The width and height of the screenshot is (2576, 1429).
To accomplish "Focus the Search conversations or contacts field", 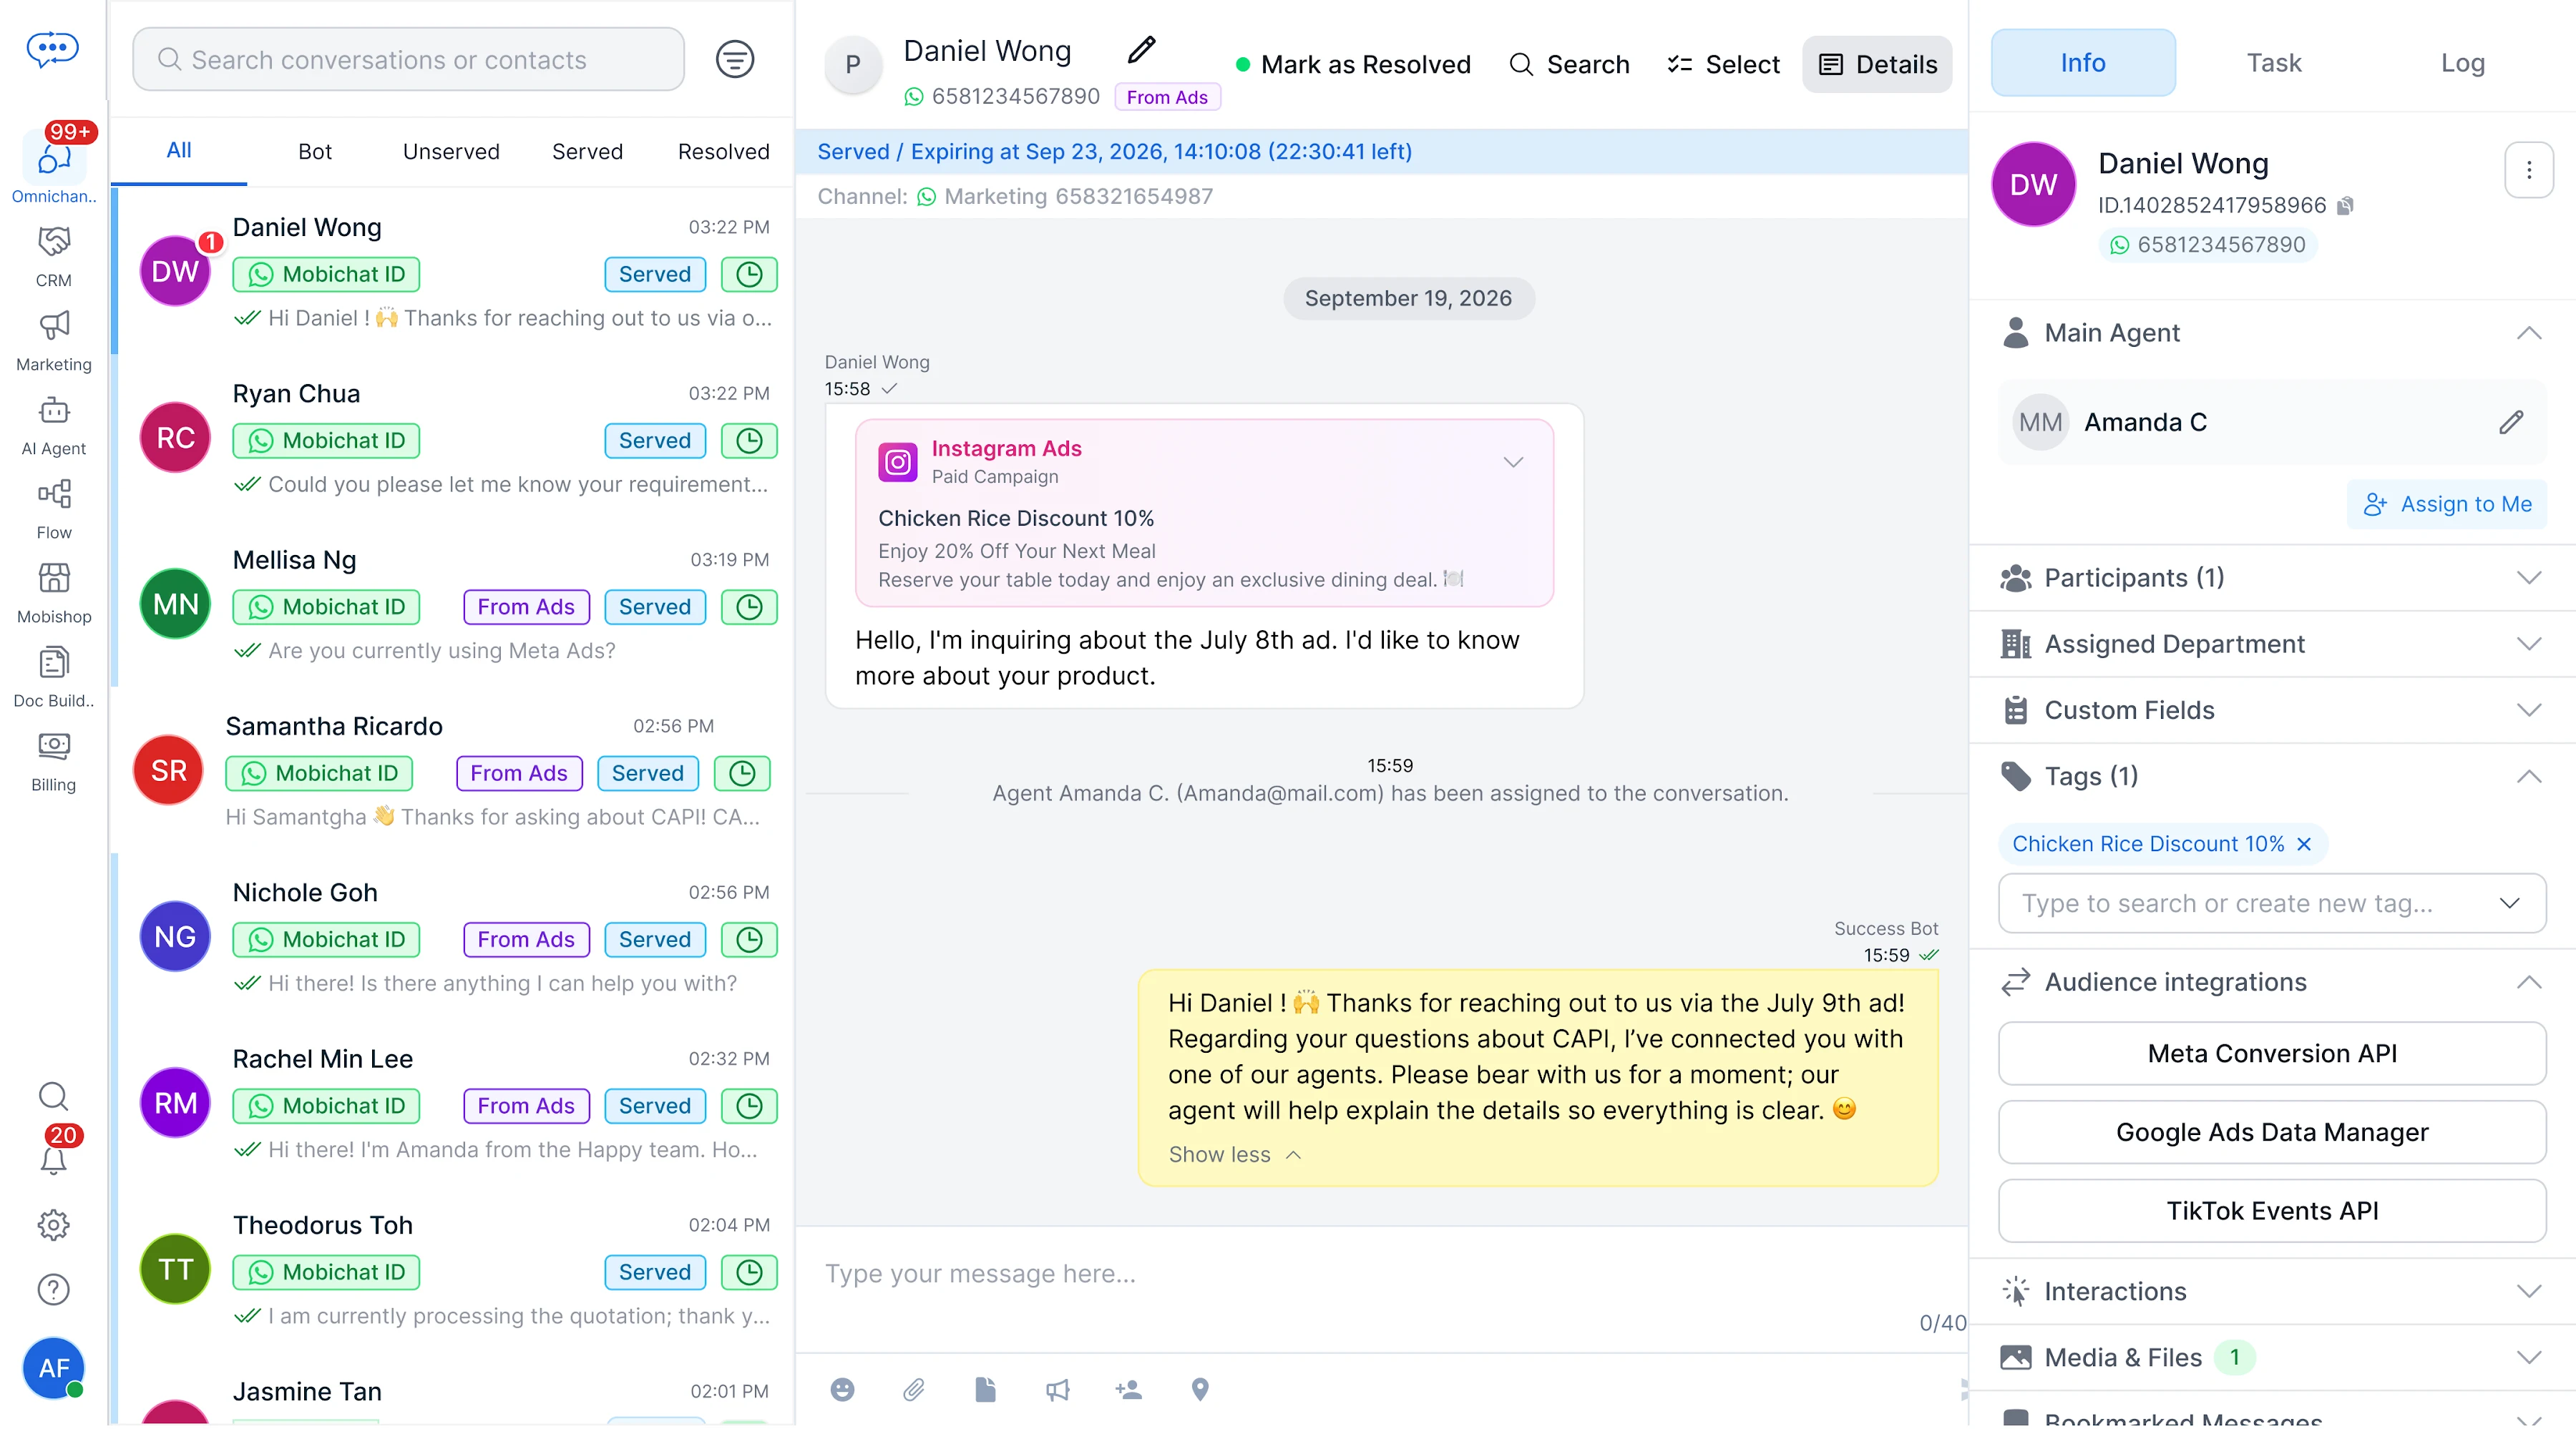I will (408, 60).
